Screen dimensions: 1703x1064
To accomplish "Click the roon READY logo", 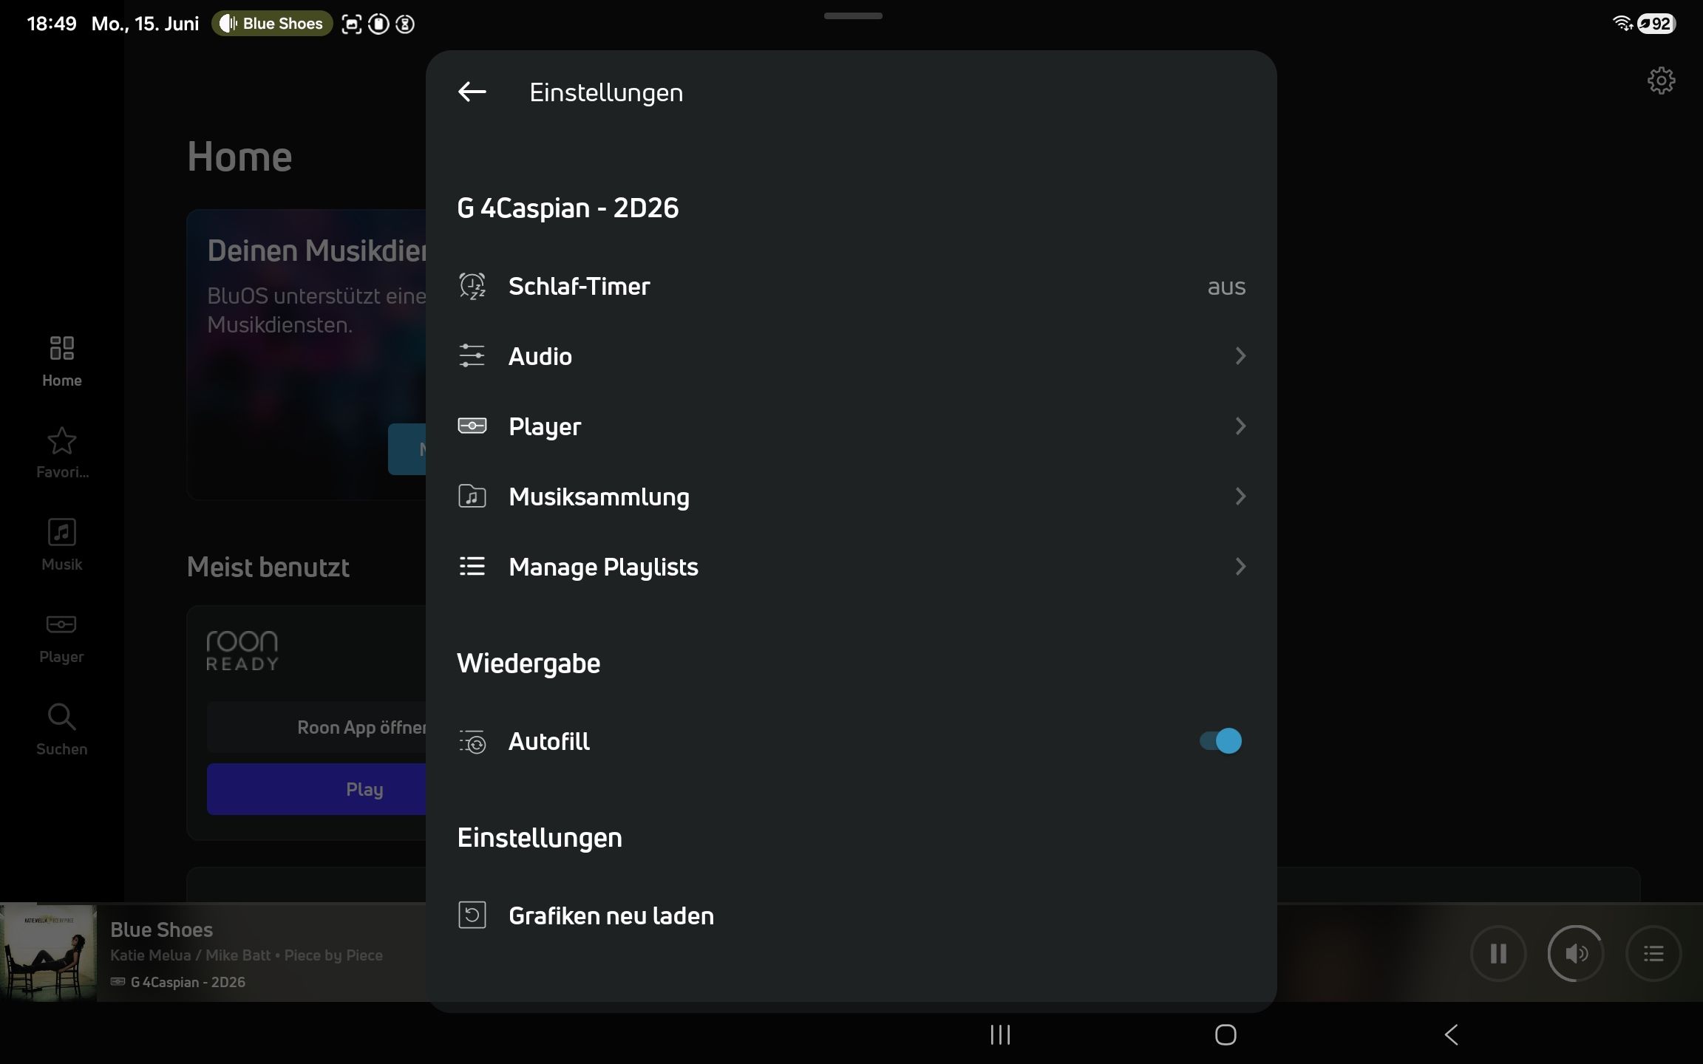I will click(x=242, y=650).
